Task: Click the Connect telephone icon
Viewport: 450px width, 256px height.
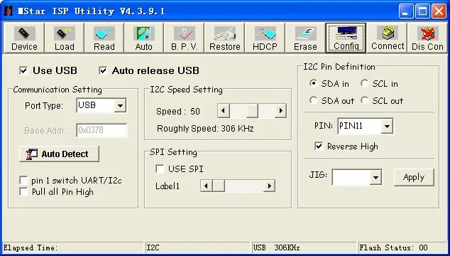Action: pos(388,33)
